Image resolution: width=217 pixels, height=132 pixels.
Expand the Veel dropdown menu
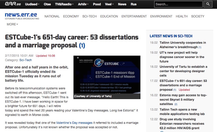[x=109, y=4]
